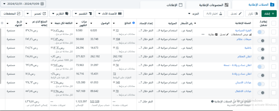Toggle on/off switch for اعلان نساء و ولادة

(261, 75)
